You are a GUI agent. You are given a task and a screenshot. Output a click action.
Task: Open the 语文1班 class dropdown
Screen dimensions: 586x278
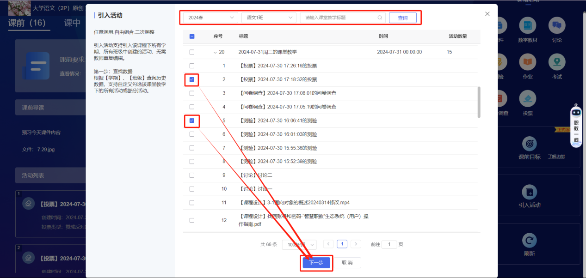[269, 18]
